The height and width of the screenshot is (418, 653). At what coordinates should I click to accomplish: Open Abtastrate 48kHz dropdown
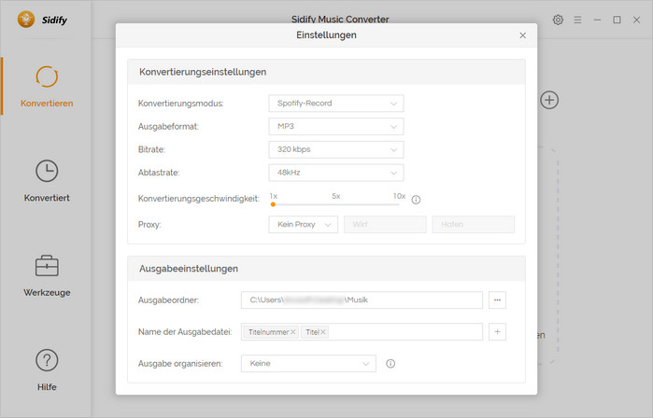(x=336, y=173)
